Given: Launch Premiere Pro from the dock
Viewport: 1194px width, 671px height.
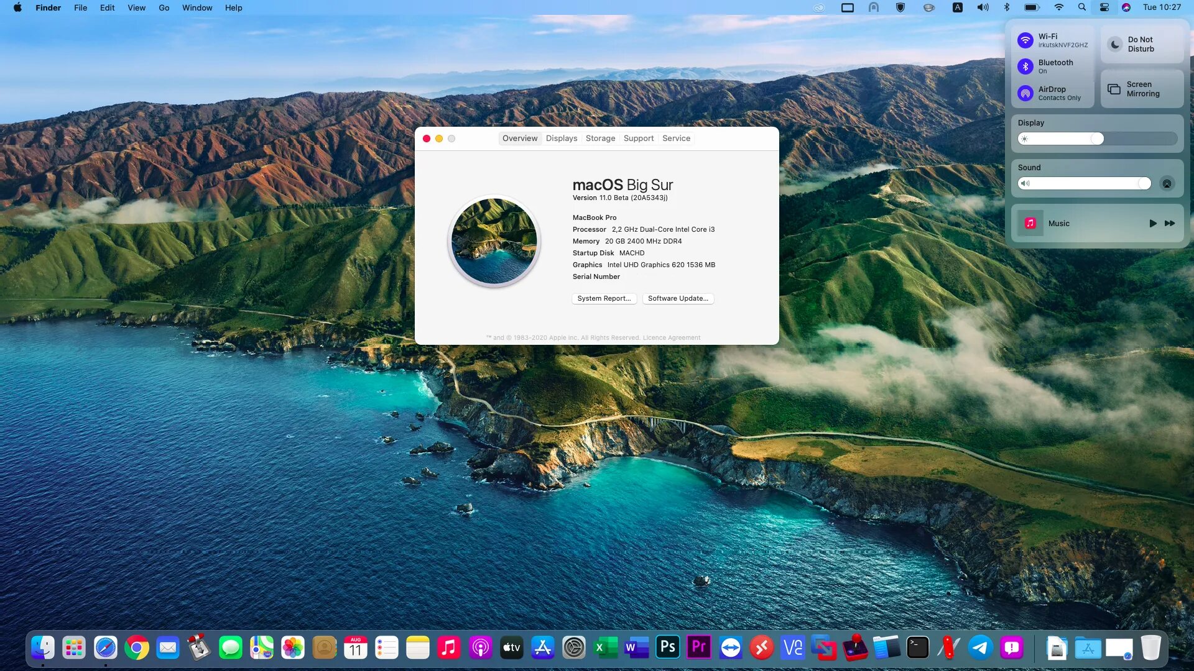Looking at the screenshot, I should click(699, 648).
